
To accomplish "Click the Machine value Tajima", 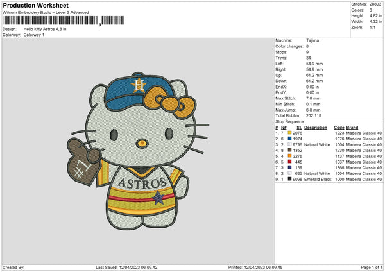I will tap(312, 40).
